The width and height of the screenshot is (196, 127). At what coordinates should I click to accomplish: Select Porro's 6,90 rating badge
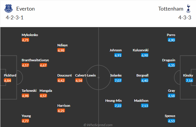171,40
